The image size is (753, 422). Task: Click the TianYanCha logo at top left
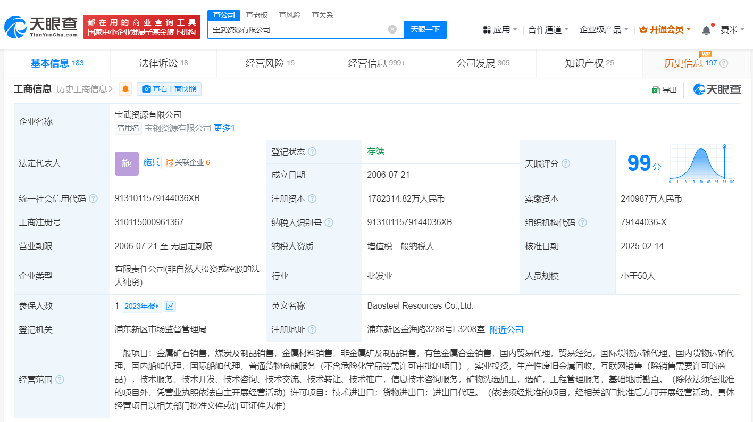click(41, 27)
